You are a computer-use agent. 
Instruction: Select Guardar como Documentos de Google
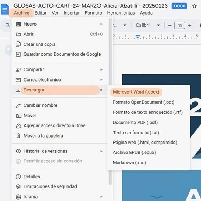tap(60, 54)
